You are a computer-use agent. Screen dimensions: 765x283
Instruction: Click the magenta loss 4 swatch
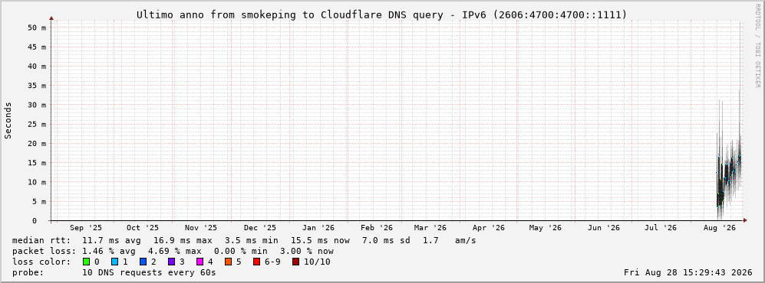pyautogui.click(x=200, y=262)
